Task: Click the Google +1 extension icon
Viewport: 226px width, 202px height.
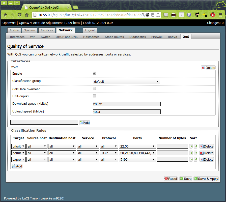Action: click(x=166, y=15)
